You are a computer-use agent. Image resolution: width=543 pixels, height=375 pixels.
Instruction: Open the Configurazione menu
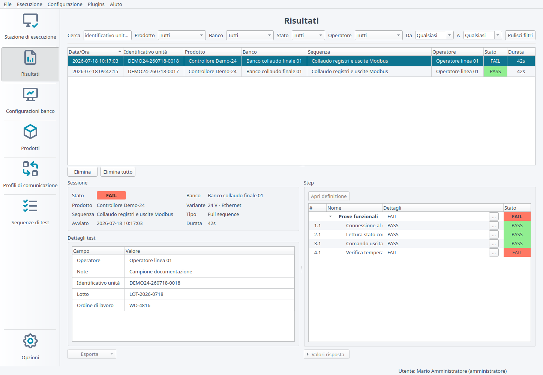tap(65, 4)
